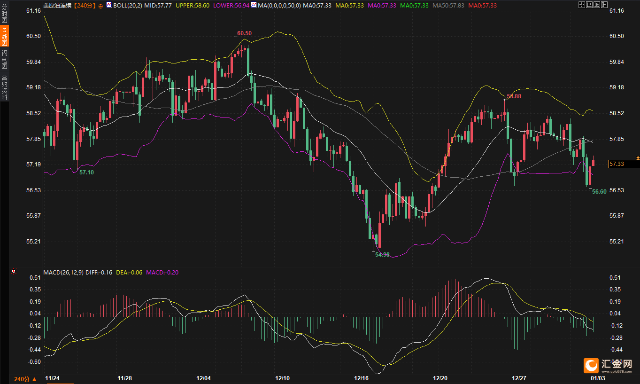
Task: Switch to the 分时图 tab
Action: coord(5,14)
